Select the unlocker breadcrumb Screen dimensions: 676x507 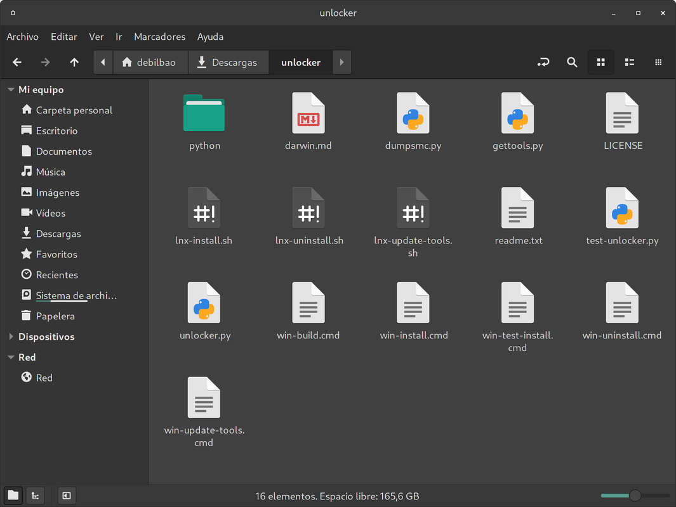point(301,62)
